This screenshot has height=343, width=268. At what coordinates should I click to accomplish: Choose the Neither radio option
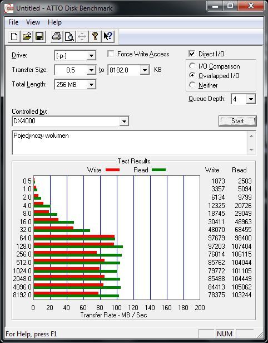coord(192,85)
